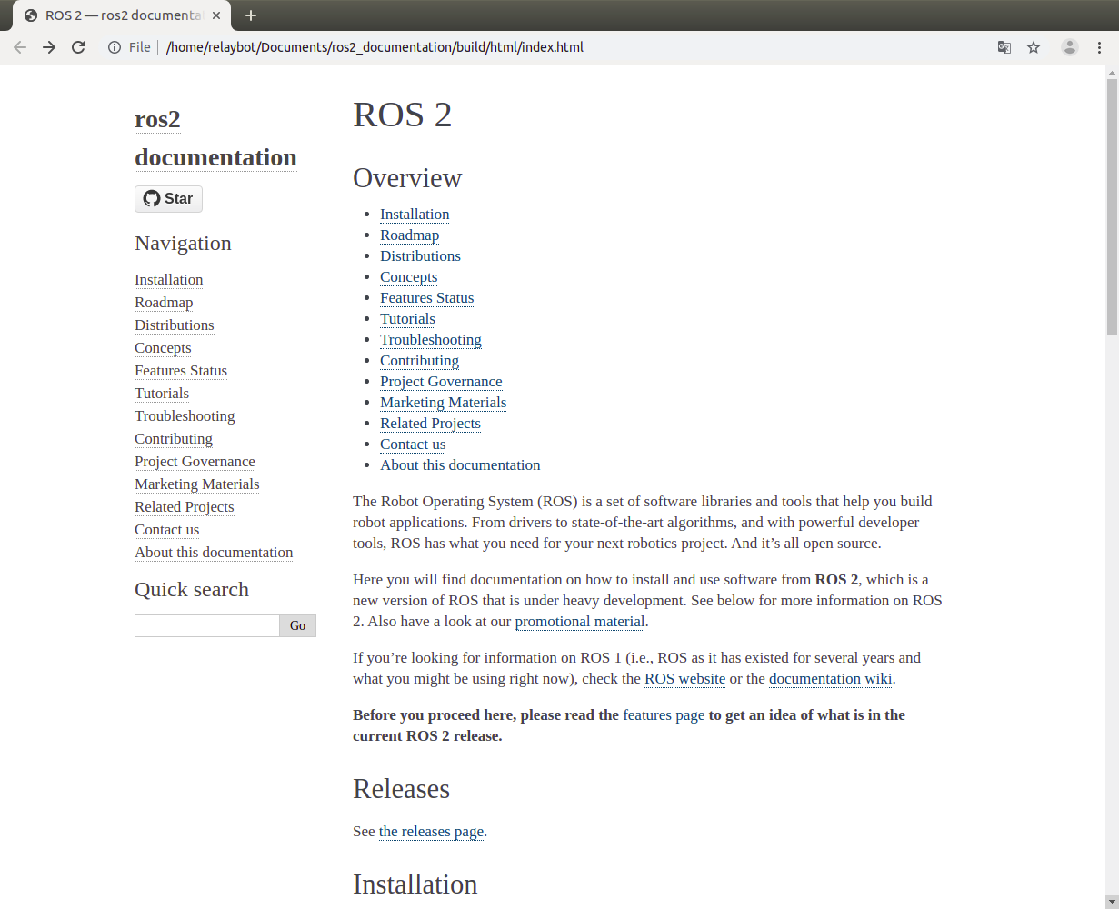Open a new tab with the plus button

click(250, 15)
